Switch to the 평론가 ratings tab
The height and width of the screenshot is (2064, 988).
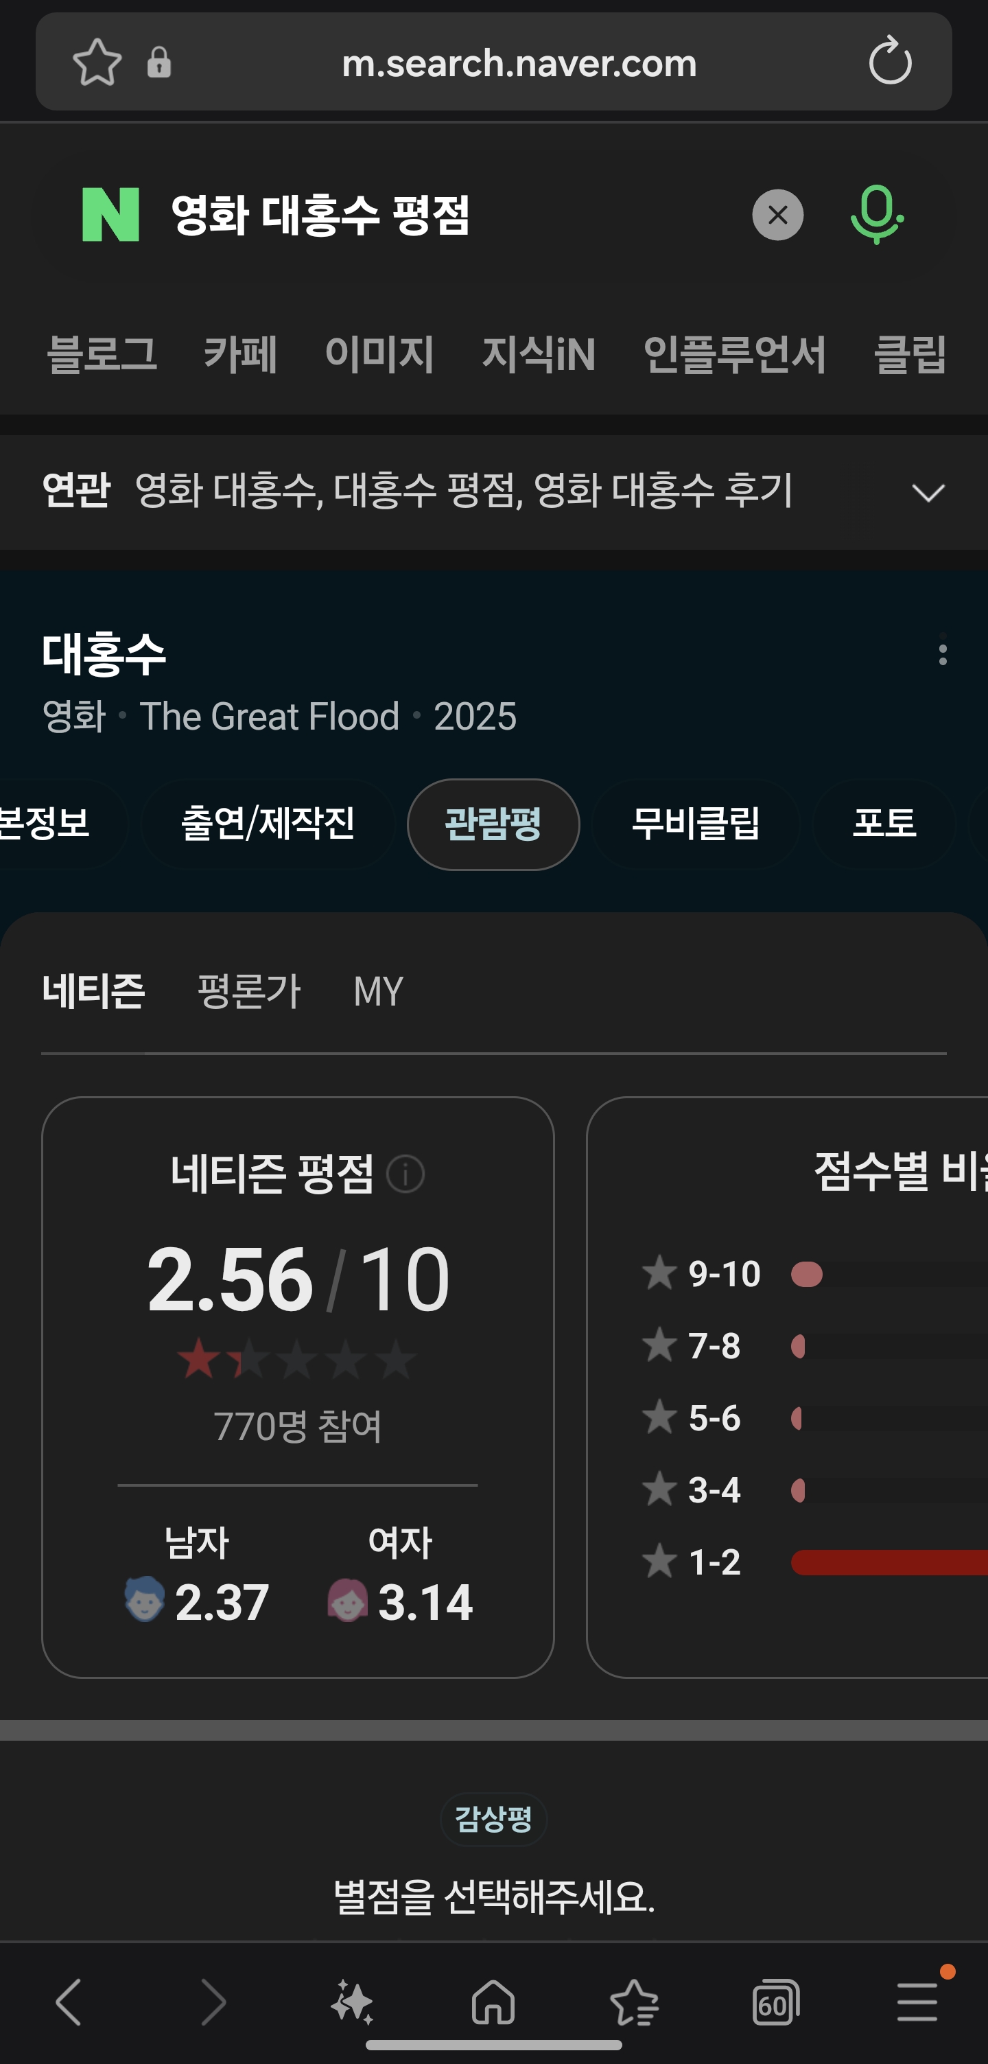249,991
